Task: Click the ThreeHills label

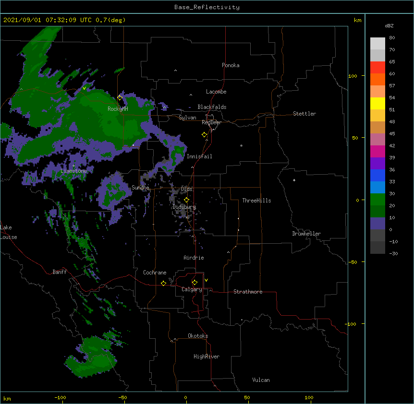Action: 256,201
